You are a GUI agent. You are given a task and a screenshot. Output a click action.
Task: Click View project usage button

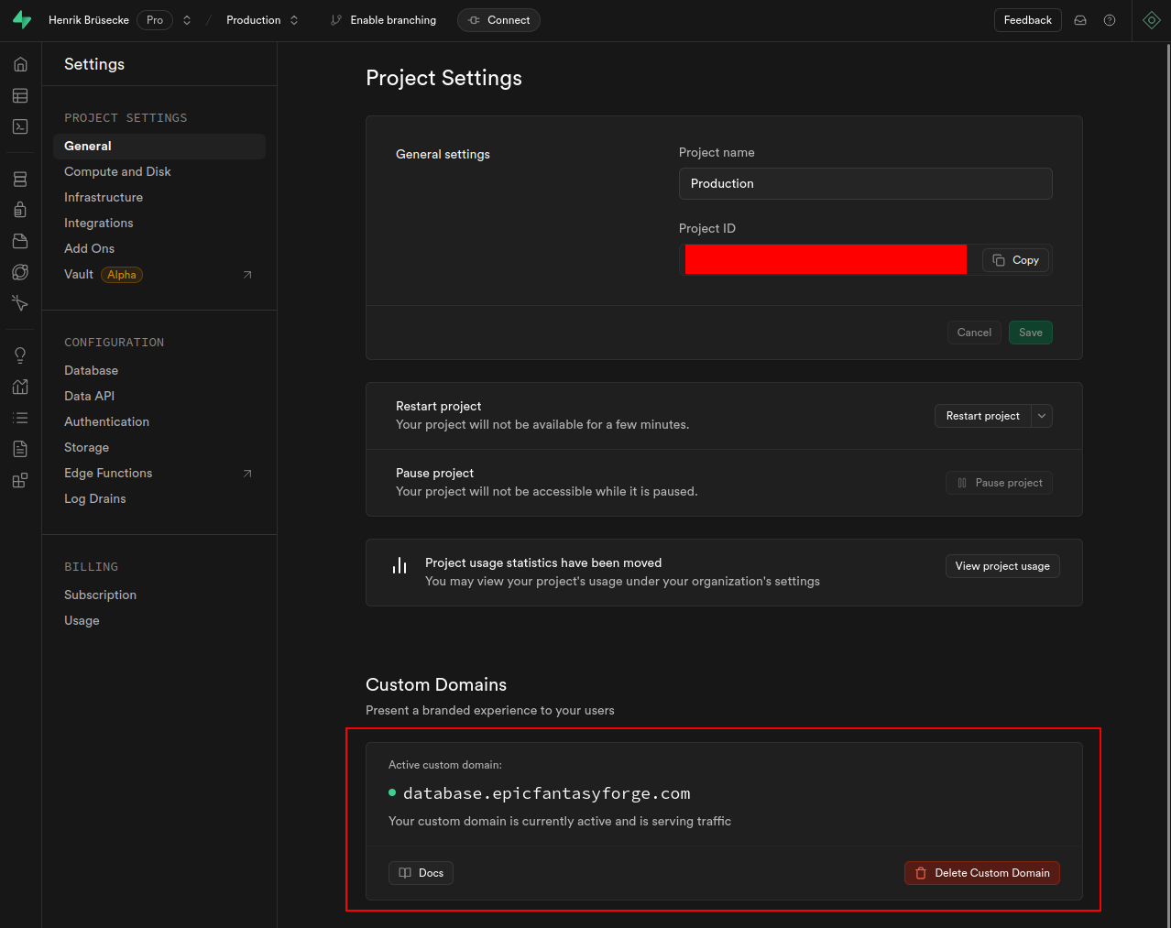pos(1002,566)
